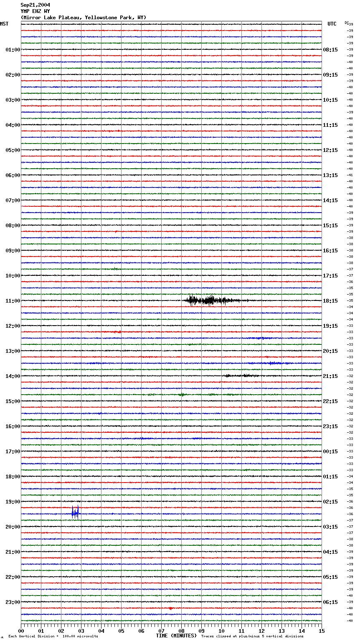Click the MST time zone label

coord(4,24)
